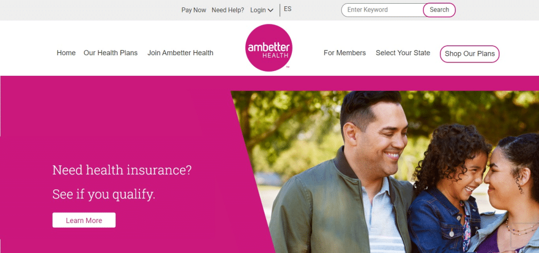Click the 'Need health insurance?' headline
The width and height of the screenshot is (539, 253).
point(122,170)
